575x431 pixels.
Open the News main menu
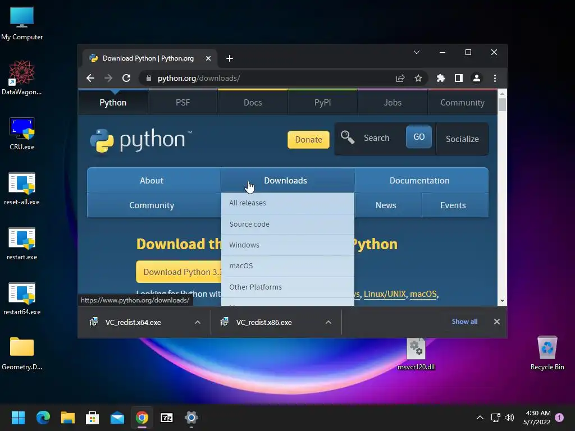coord(388,205)
